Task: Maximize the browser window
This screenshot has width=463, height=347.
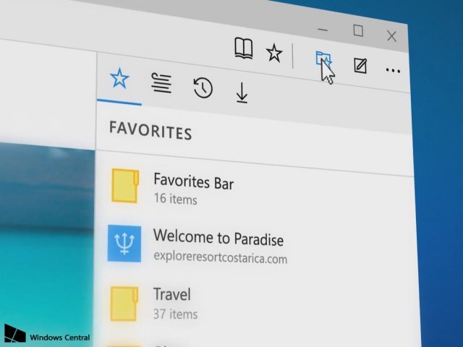Action: [x=358, y=30]
